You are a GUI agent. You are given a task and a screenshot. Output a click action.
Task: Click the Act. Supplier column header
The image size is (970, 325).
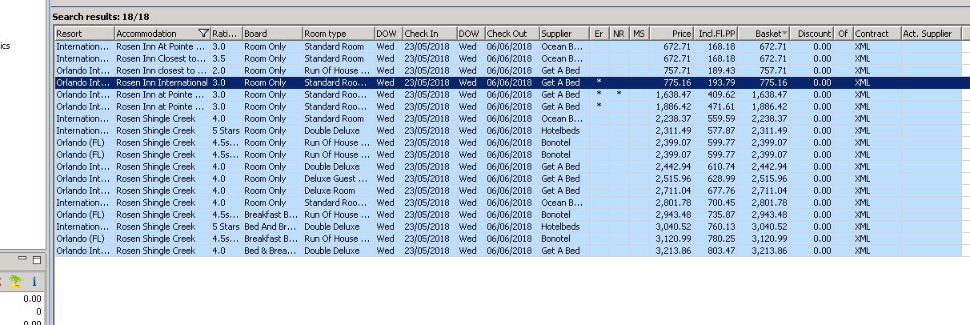coord(930,34)
